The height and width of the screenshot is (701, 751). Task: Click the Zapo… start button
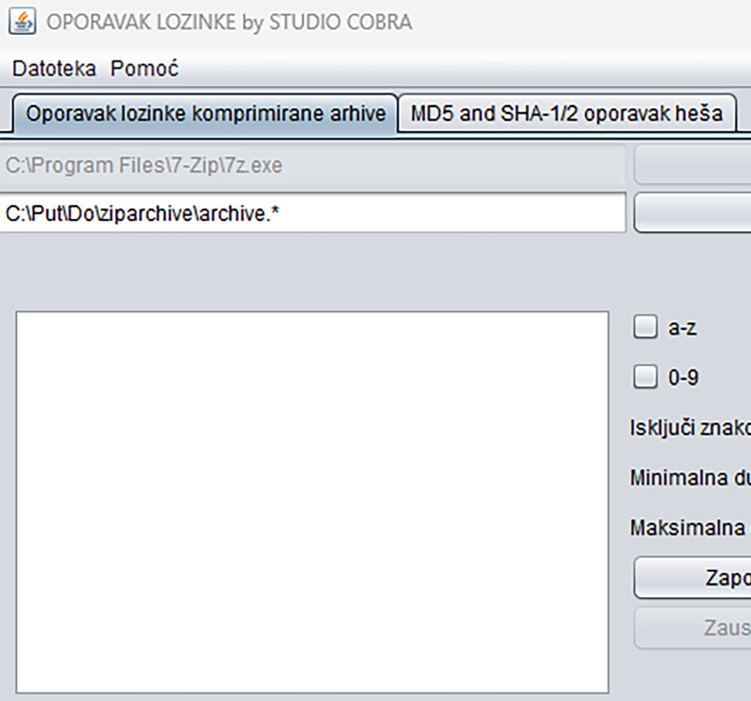point(692,578)
